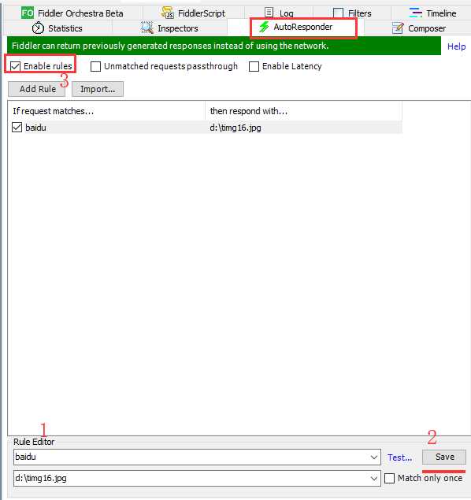
Task: Enable Unmatched requests passthrough
Action: [x=95, y=66]
